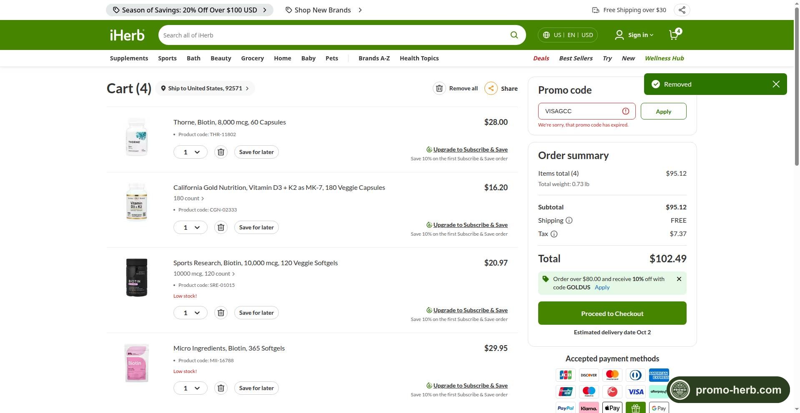Click the orange Share cart icon
Image resolution: width=800 pixels, height=413 pixels.
[x=491, y=88]
